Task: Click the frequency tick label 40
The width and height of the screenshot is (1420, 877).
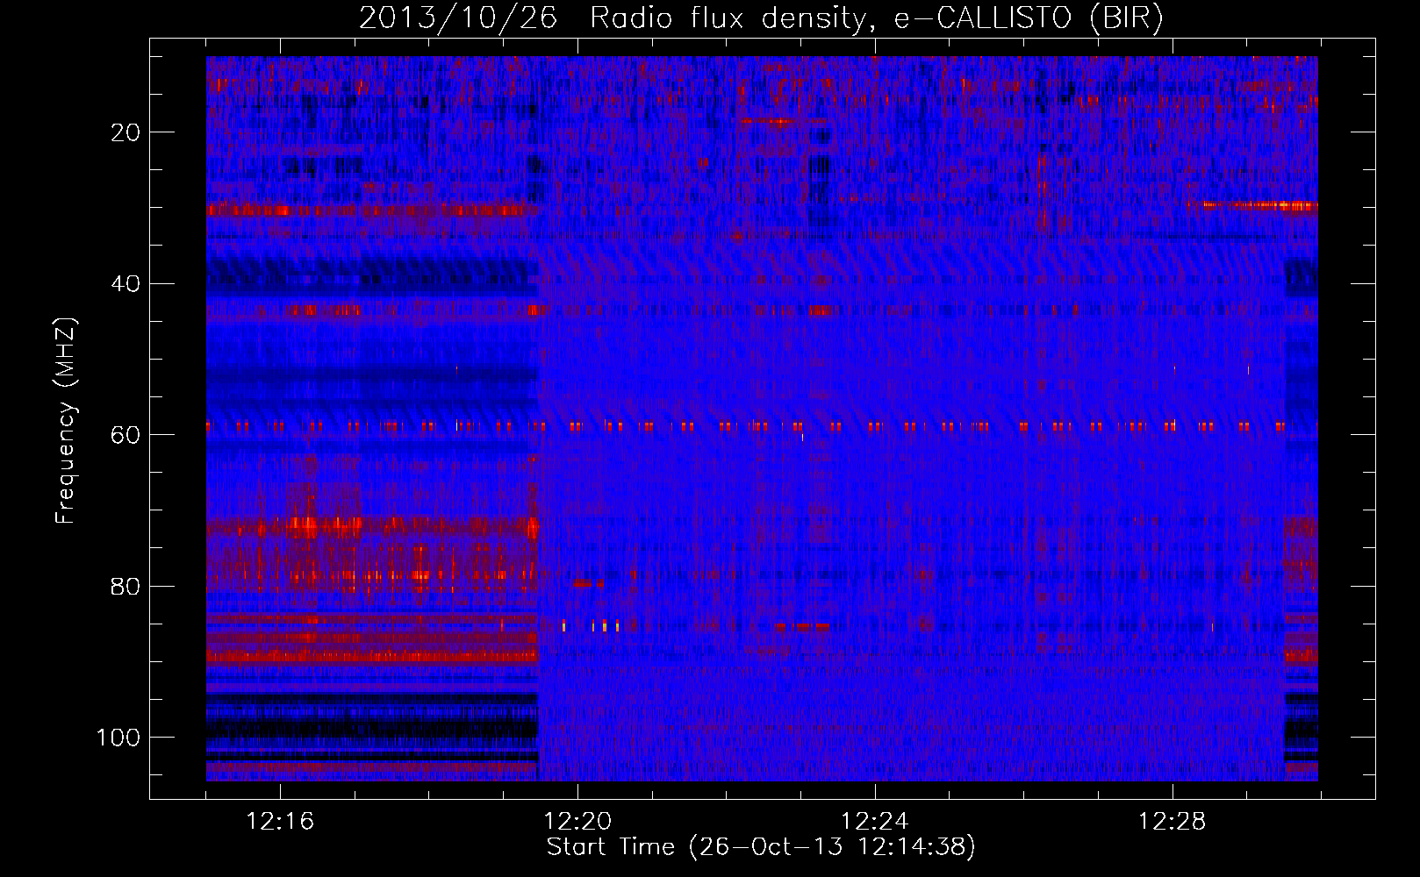Action: pos(126,284)
